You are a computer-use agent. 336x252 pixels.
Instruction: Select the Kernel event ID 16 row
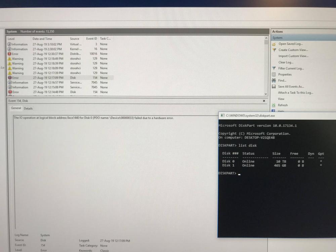60,49
